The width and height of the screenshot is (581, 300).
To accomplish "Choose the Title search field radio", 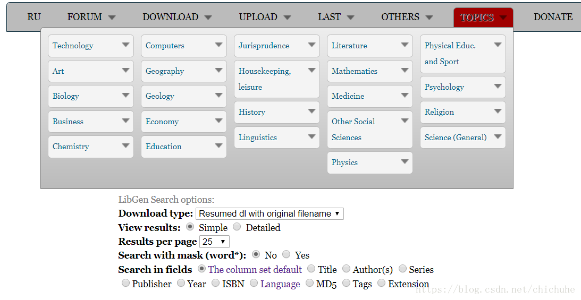I will (311, 268).
